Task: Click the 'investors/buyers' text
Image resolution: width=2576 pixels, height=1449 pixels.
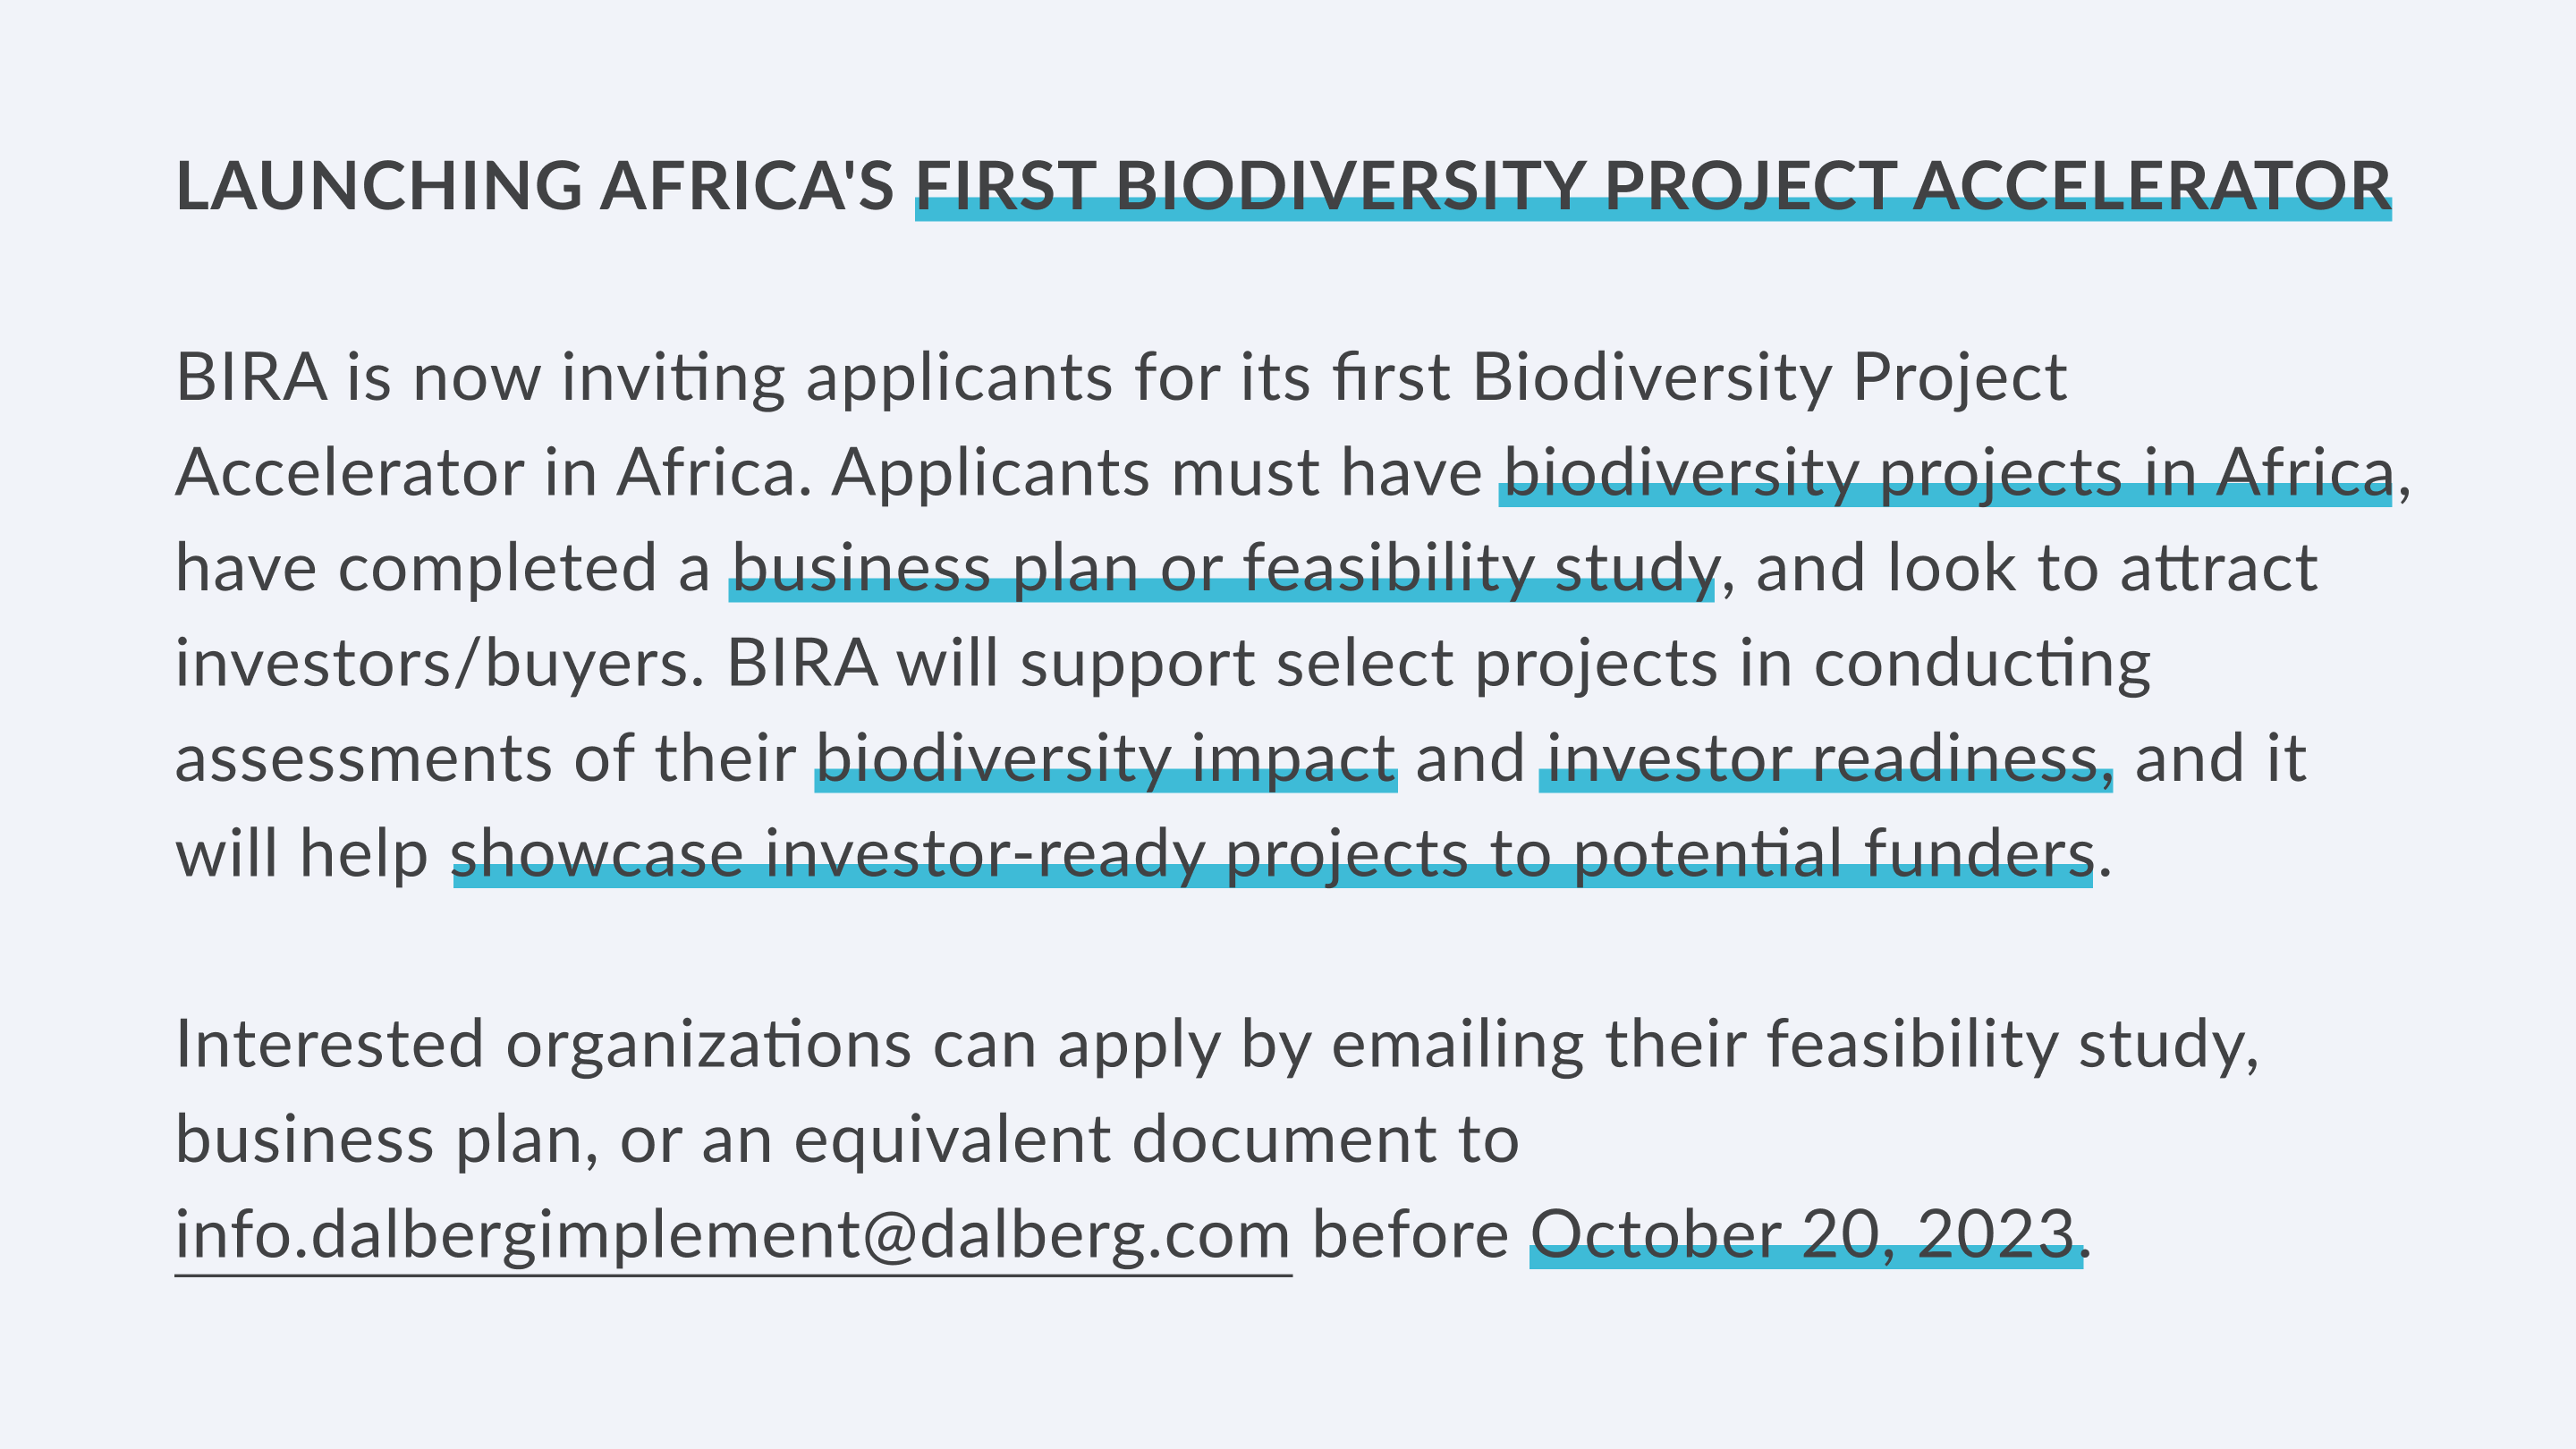Action: pyautogui.click(x=440, y=665)
